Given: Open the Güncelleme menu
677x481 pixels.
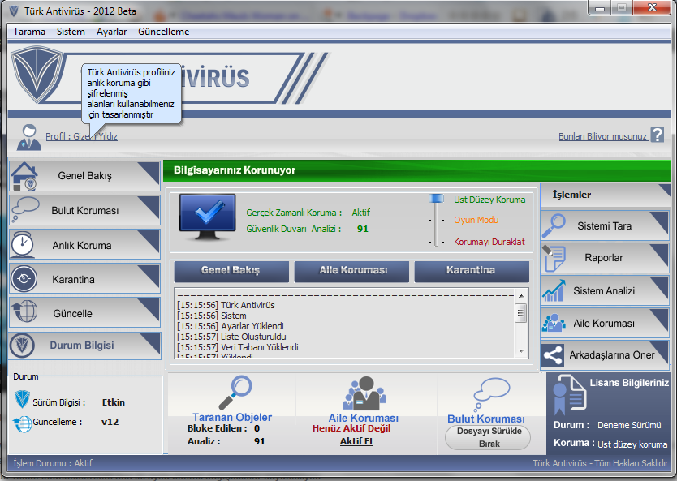Looking at the screenshot, I should (163, 32).
